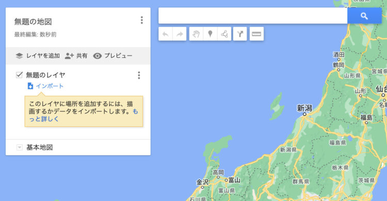
Task: Click the レイヤを追加 label
Action: [x=43, y=56]
